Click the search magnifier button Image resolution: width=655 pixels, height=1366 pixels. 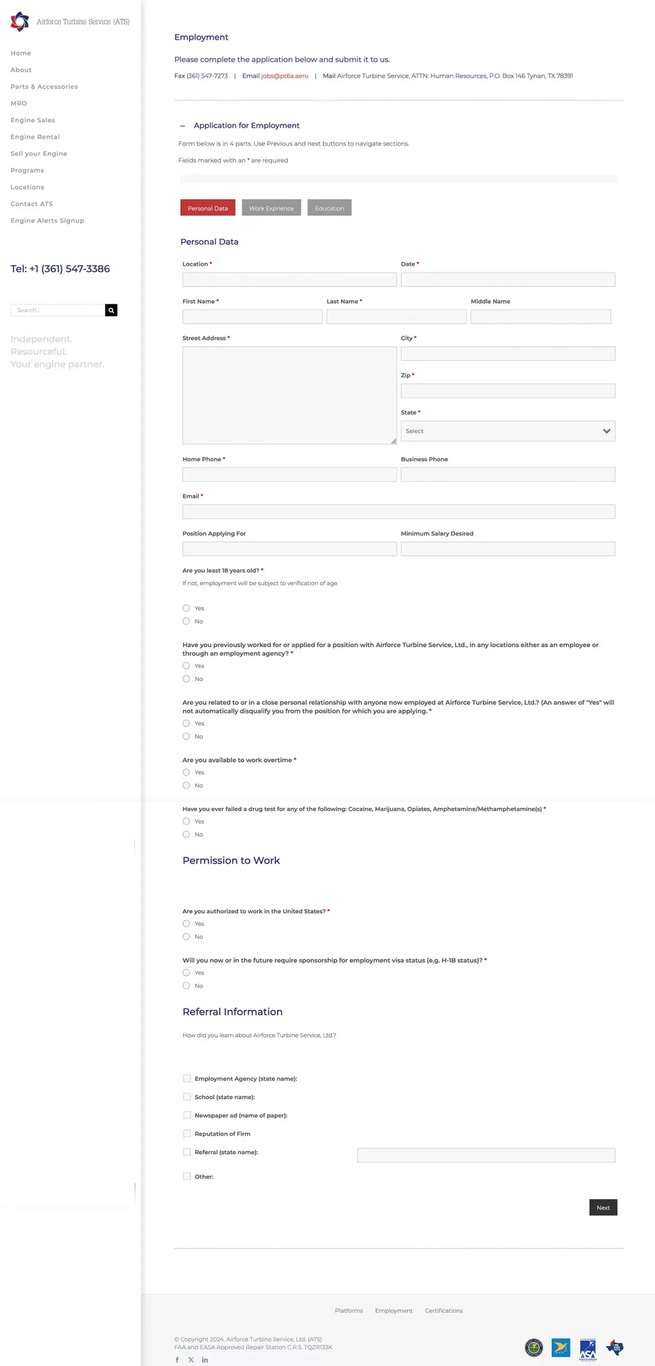pos(111,310)
